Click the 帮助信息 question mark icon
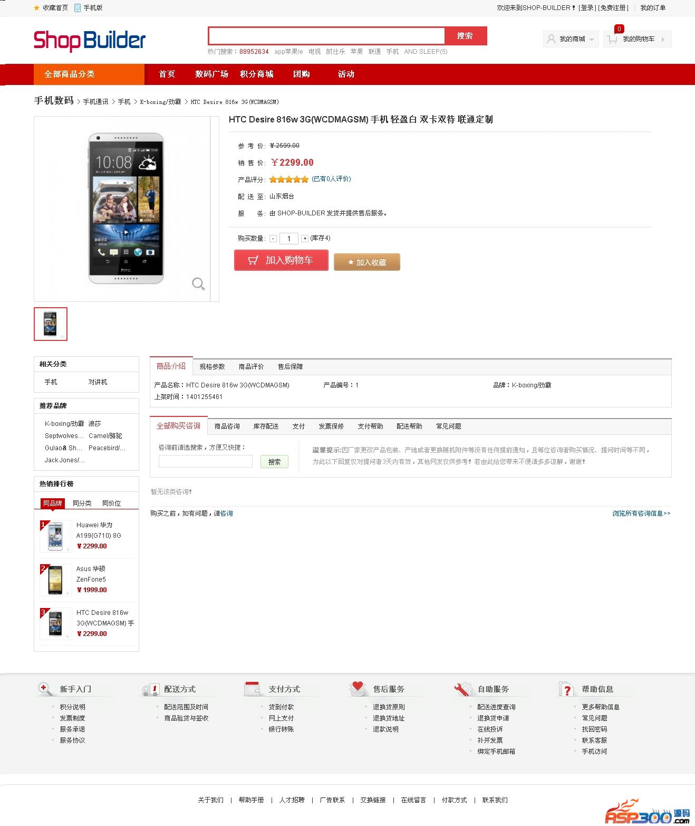Screen dimensions: 695x826 tap(566, 689)
